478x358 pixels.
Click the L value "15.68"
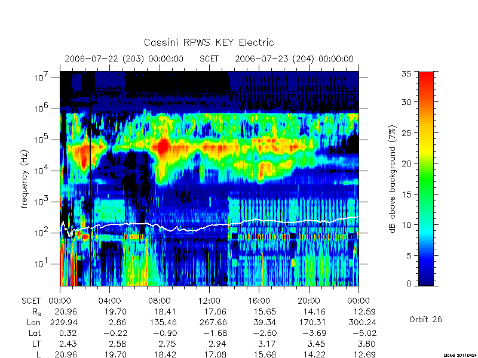click(x=265, y=354)
